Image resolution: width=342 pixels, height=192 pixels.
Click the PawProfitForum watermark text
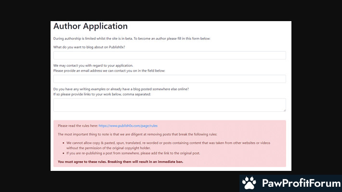click(x=299, y=183)
